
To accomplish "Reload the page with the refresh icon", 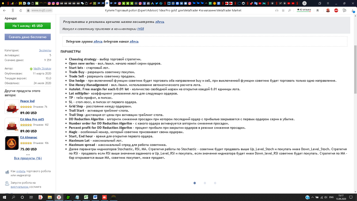I will pyautogui.click(x=21, y=10).
